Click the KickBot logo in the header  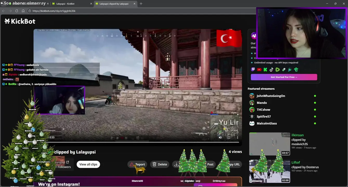click(20, 21)
